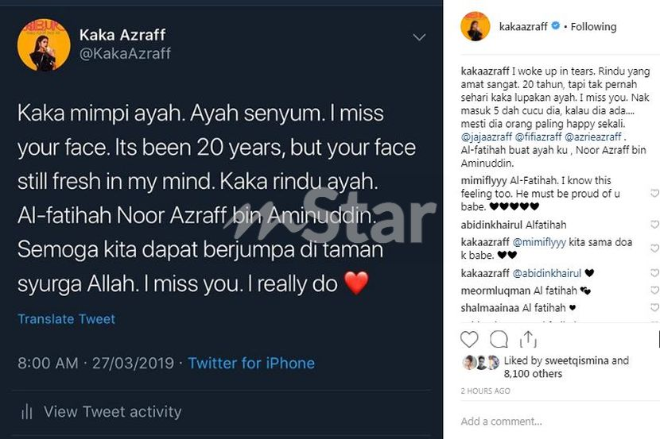Like the abidinkhairul Alfatihah comment heart

[654, 225]
